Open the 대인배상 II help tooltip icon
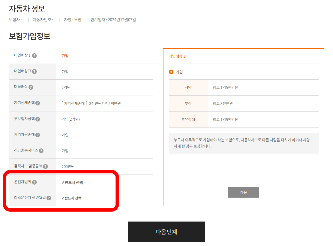 coord(35,71)
